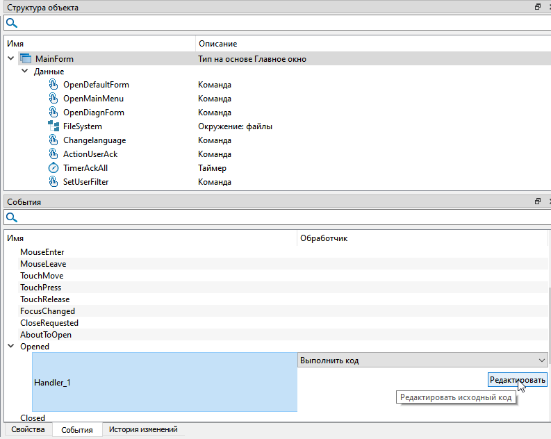Viewport: 551px width, 439px height.
Task: Click the search field in События panel
Action: coord(278,217)
